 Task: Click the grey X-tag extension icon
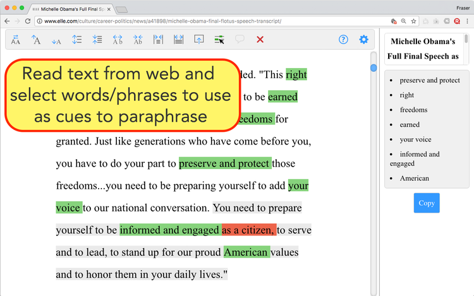tap(446, 21)
